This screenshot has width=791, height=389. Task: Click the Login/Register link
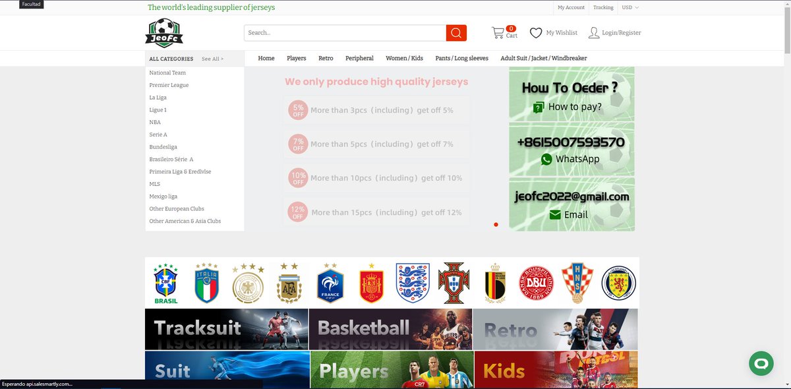pos(621,33)
